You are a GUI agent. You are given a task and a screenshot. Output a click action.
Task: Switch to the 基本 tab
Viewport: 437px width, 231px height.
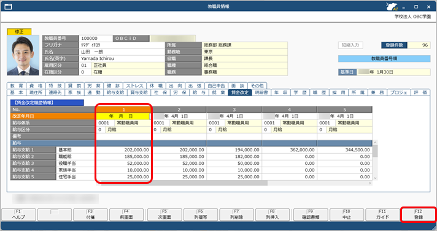tap(17, 93)
